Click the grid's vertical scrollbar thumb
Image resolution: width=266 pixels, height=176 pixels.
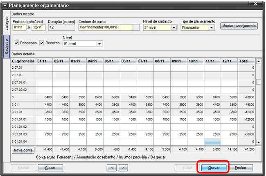258,82
